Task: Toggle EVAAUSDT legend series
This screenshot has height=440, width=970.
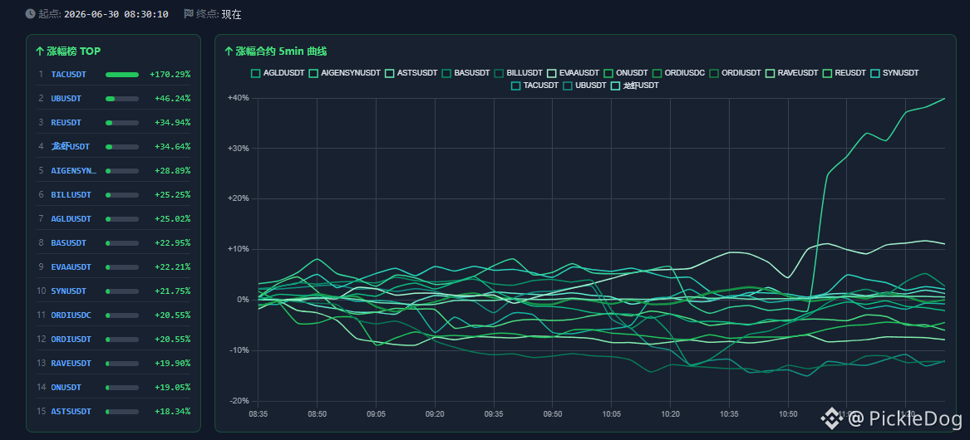Action: (574, 73)
